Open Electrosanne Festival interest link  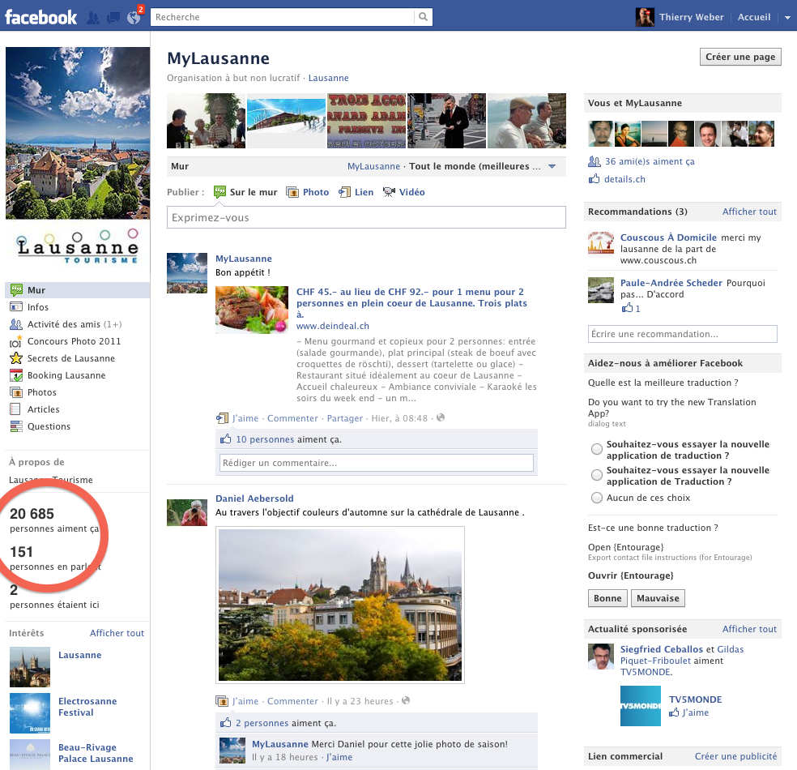(87, 707)
